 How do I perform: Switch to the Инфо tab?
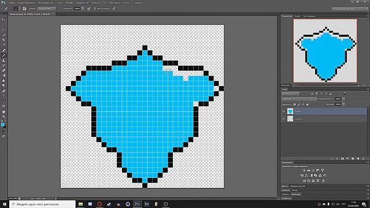(x=297, y=16)
